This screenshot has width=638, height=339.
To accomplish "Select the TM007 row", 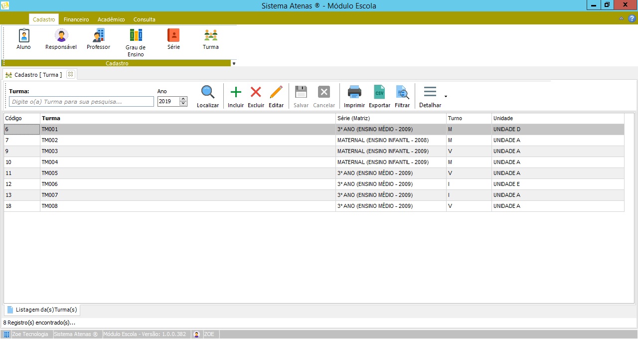I will pyautogui.click(x=314, y=195).
